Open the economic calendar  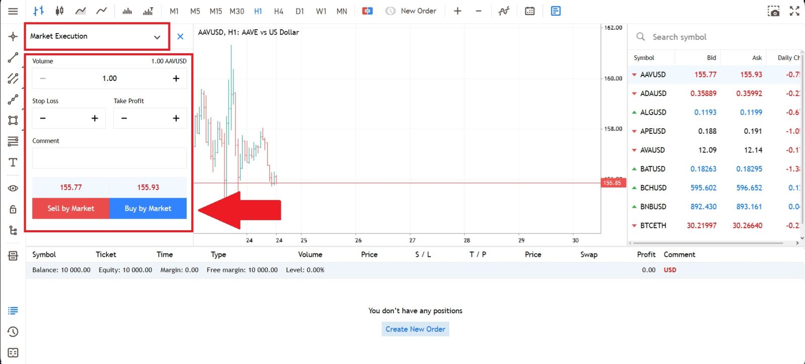point(530,11)
